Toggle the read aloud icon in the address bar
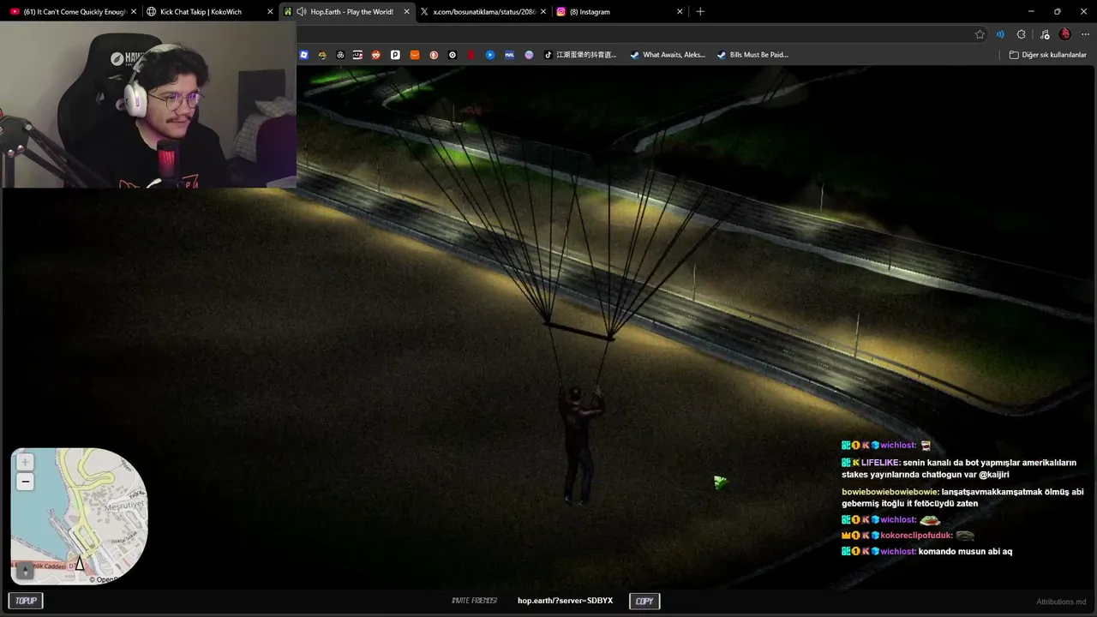The height and width of the screenshot is (617, 1097). click(999, 34)
